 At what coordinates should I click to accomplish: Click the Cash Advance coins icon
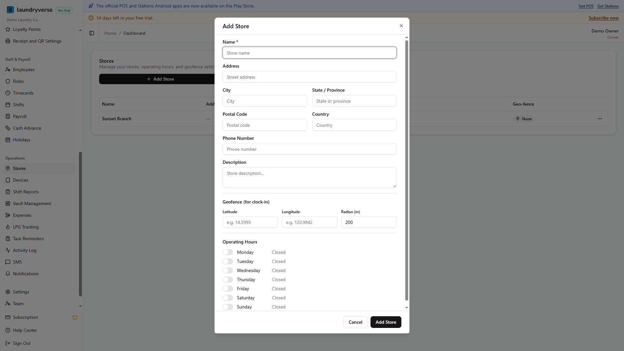8,128
